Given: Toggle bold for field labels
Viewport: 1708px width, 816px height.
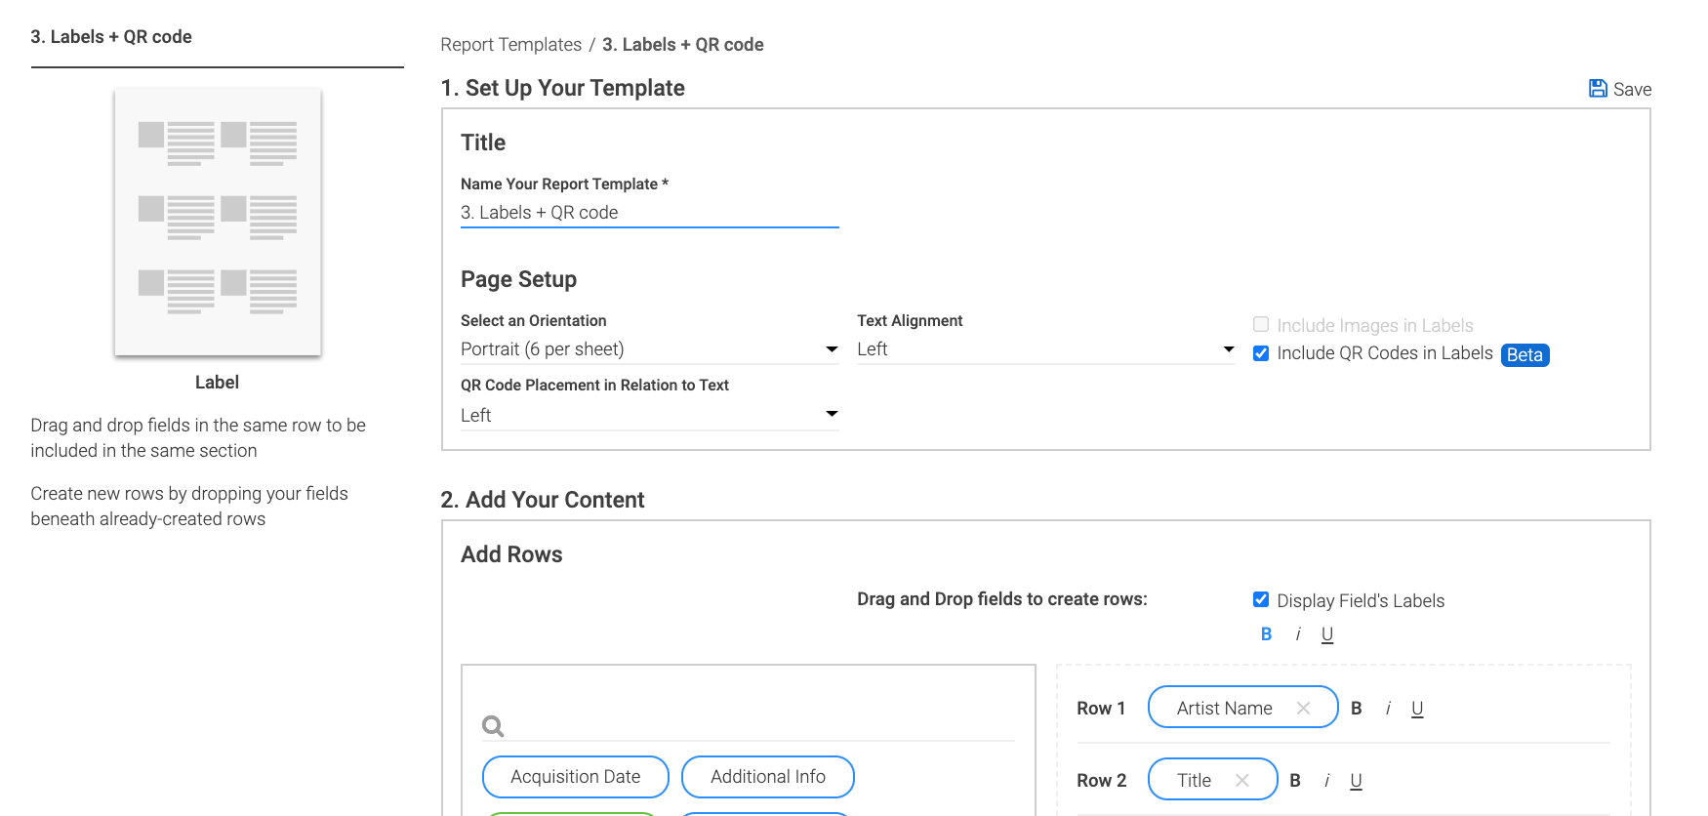Looking at the screenshot, I should [1266, 634].
